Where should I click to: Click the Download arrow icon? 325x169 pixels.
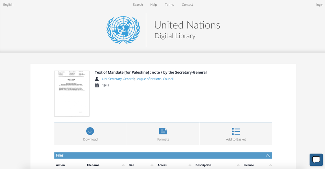click(x=90, y=131)
